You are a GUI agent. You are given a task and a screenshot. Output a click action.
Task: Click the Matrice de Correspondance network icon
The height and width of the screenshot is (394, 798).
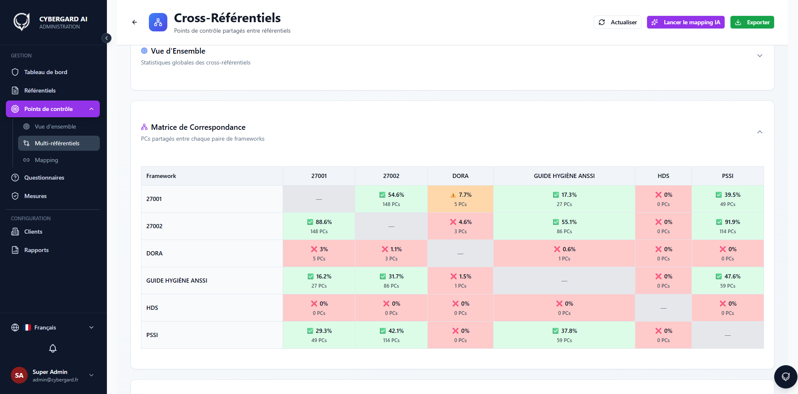pyautogui.click(x=144, y=127)
